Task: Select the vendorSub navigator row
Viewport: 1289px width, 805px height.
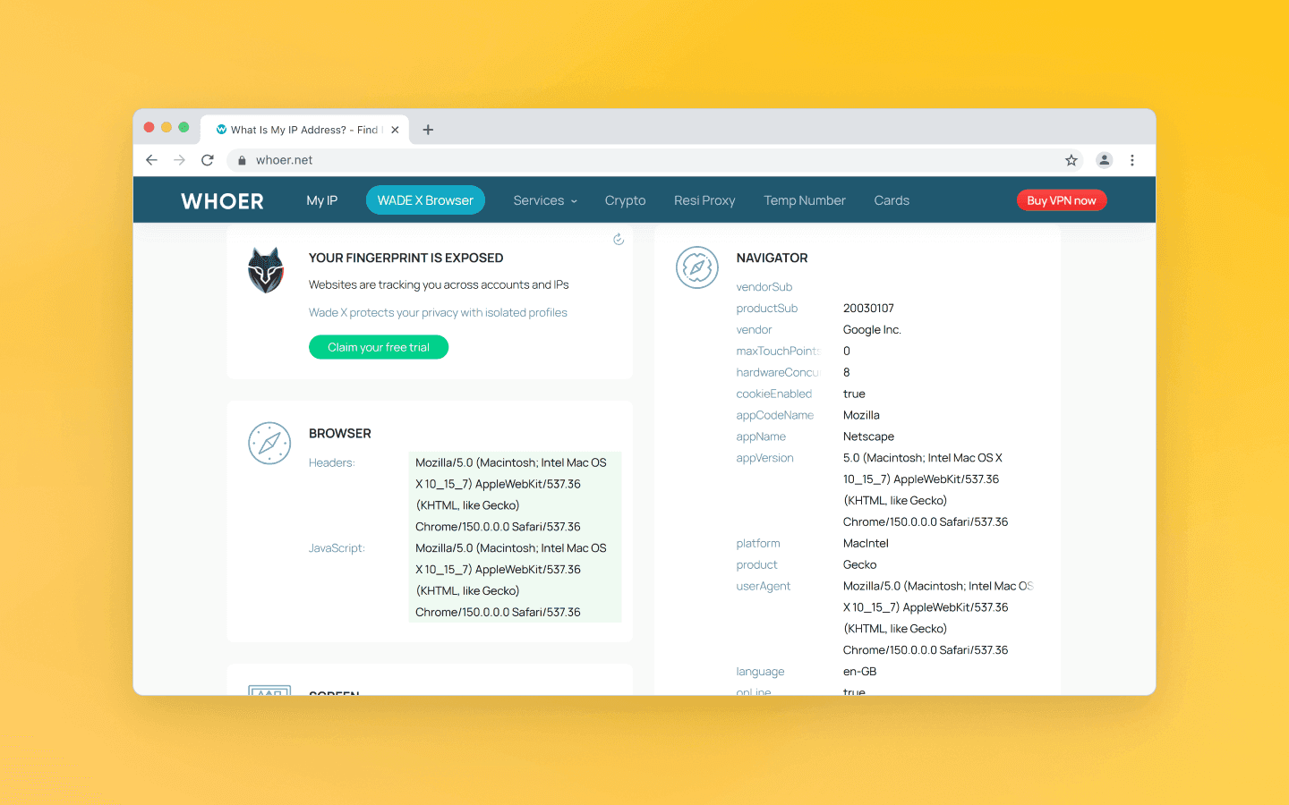Action: click(764, 287)
